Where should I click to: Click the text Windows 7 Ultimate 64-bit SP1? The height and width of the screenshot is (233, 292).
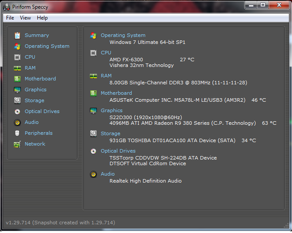(x=147, y=42)
